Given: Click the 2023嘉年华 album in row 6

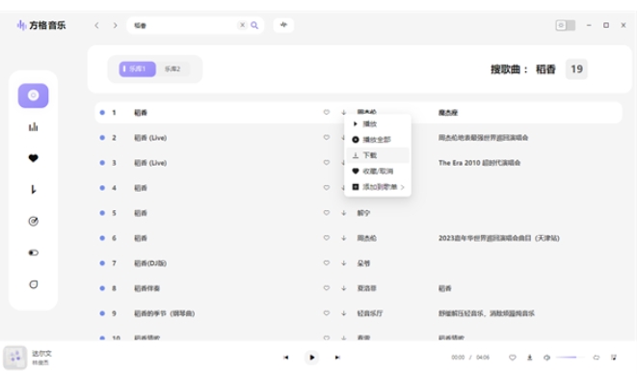Looking at the screenshot, I should click(499, 238).
